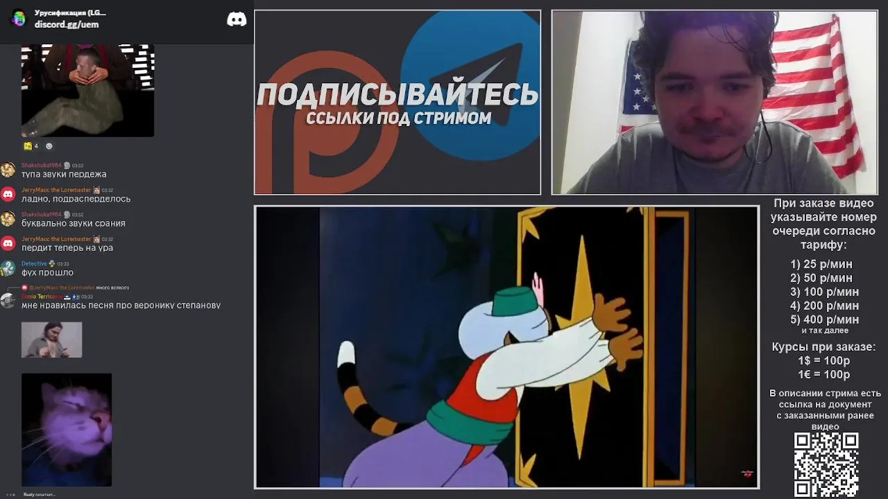Open Ennio Terricone's avatar in the chat
Image resolution: width=888 pixels, height=499 pixels.
click(8, 301)
